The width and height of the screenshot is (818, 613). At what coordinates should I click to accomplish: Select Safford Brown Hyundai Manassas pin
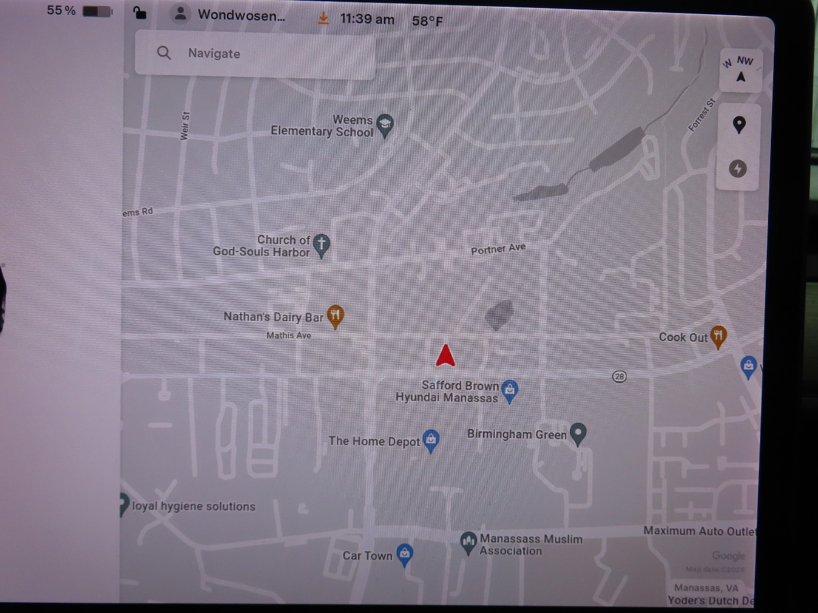coord(510,391)
